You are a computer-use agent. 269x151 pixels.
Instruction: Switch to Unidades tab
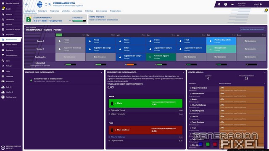tap(66, 11)
